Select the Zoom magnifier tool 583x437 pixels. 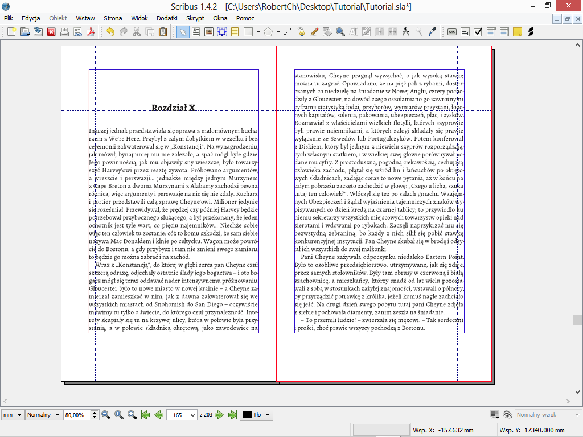click(340, 32)
